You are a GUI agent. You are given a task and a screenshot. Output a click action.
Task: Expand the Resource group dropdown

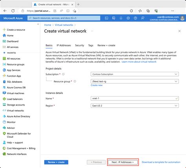[x=135, y=81]
